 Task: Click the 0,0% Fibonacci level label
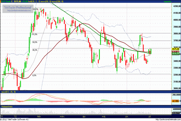click(x=34, y=75)
